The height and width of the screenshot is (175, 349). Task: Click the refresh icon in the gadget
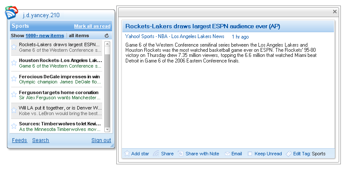point(106,36)
